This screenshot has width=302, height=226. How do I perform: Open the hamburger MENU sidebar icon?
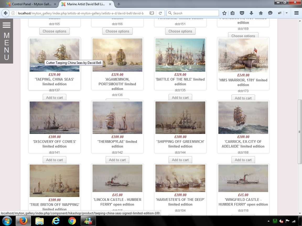click(x=7, y=25)
